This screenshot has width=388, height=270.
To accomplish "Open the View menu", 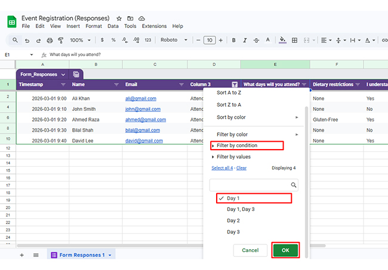I will pyautogui.click(x=56, y=26).
